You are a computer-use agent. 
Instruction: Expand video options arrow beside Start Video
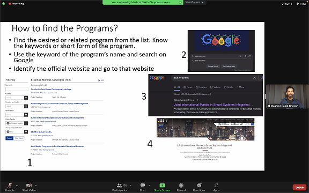click(35, 185)
